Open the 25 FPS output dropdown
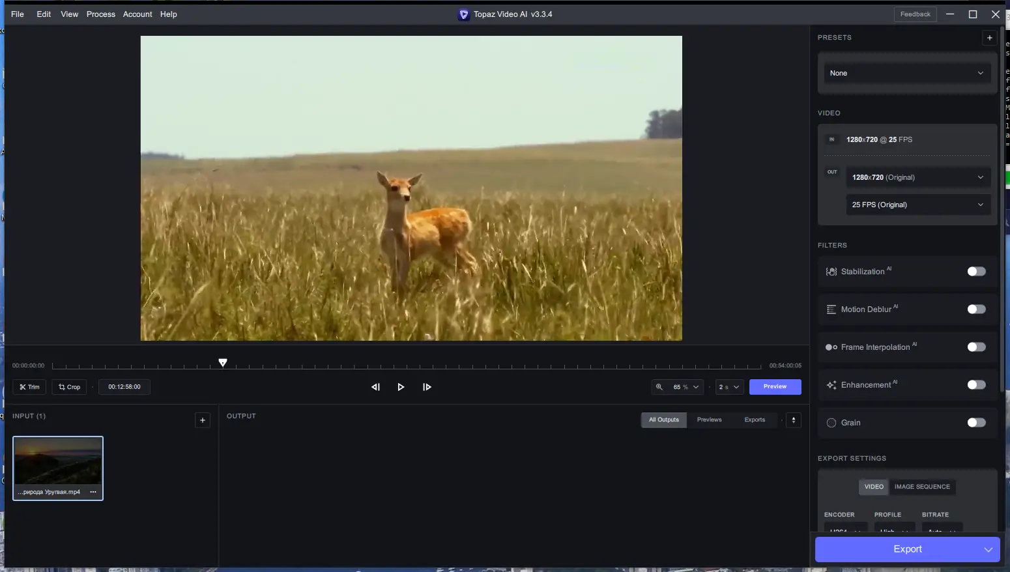This screenshot has width=1010, height=572. pos(917,205)
